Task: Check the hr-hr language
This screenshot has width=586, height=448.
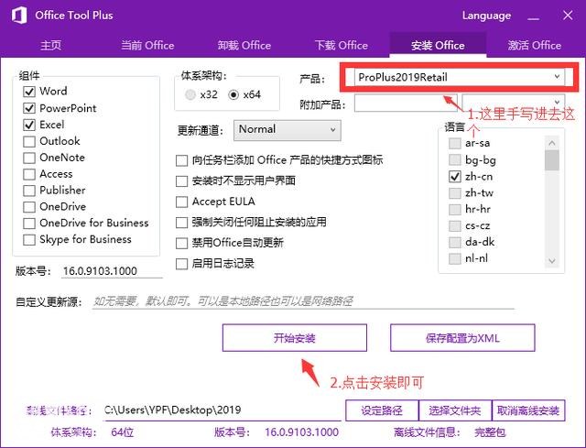Action: (455, 210)
